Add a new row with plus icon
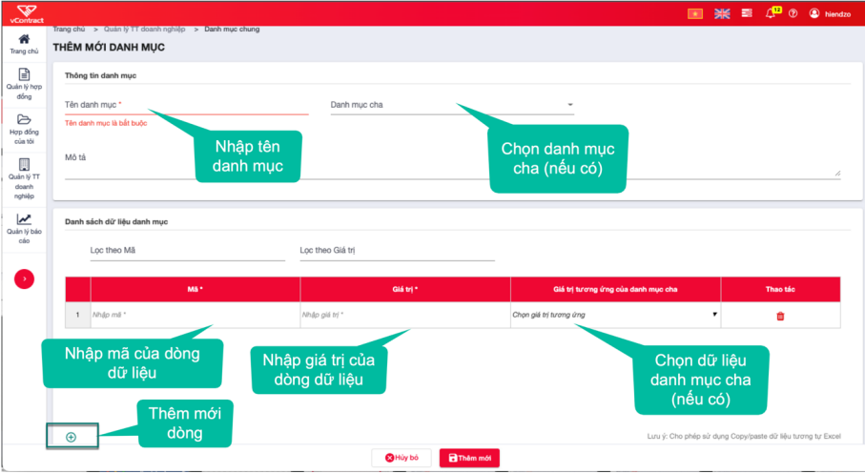The height and width of the screenshot is (474, 865). (72, 437)
